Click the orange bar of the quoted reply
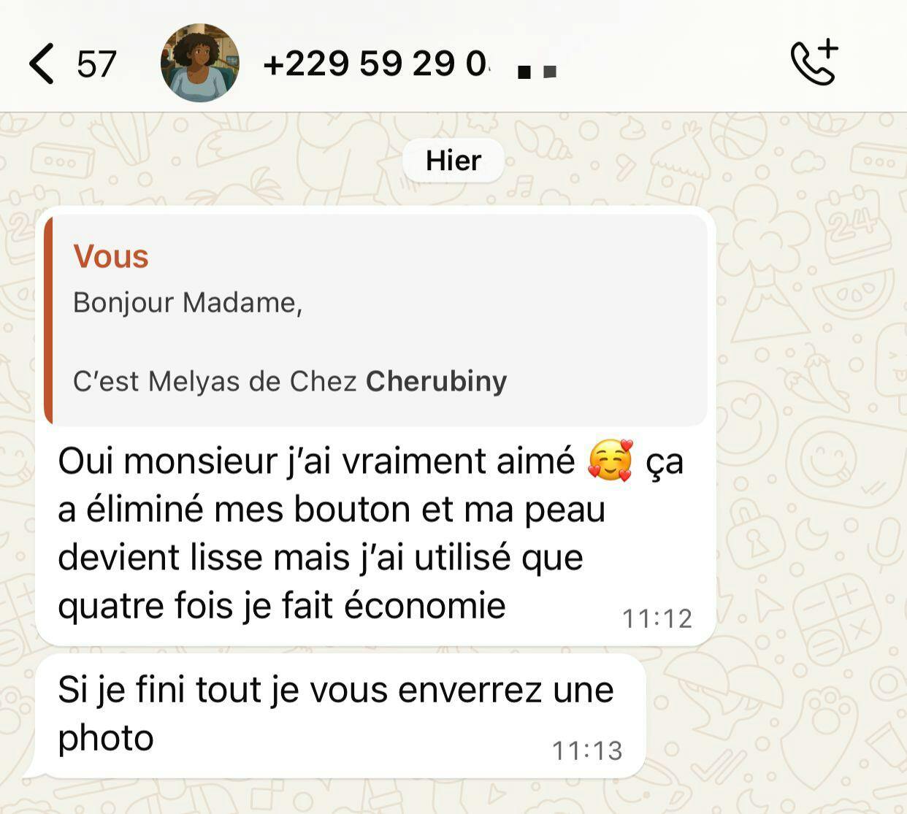Screen dimensions: 907x814 pyautogui.click(x=48, y=320)
